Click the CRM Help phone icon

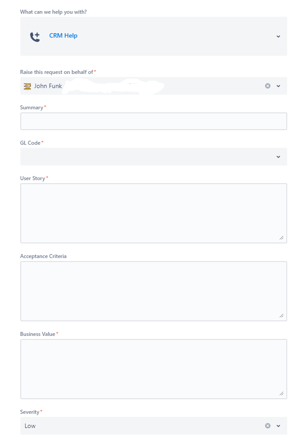click(x=34, y=36)
